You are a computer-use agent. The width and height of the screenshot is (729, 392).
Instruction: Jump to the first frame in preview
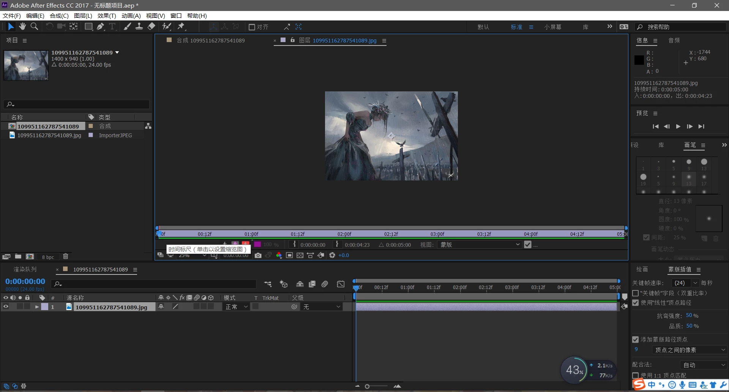pos(655,126)
